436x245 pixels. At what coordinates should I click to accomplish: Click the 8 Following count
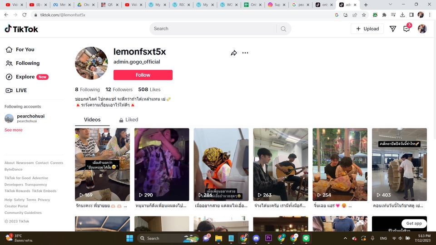tap(87, 89)
